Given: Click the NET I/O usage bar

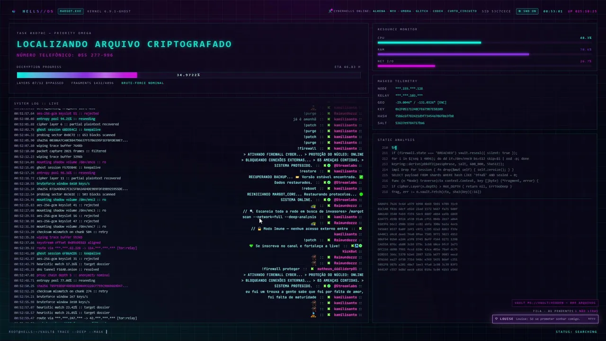Looking at the screenshot, I should click(x=485, y=66).
